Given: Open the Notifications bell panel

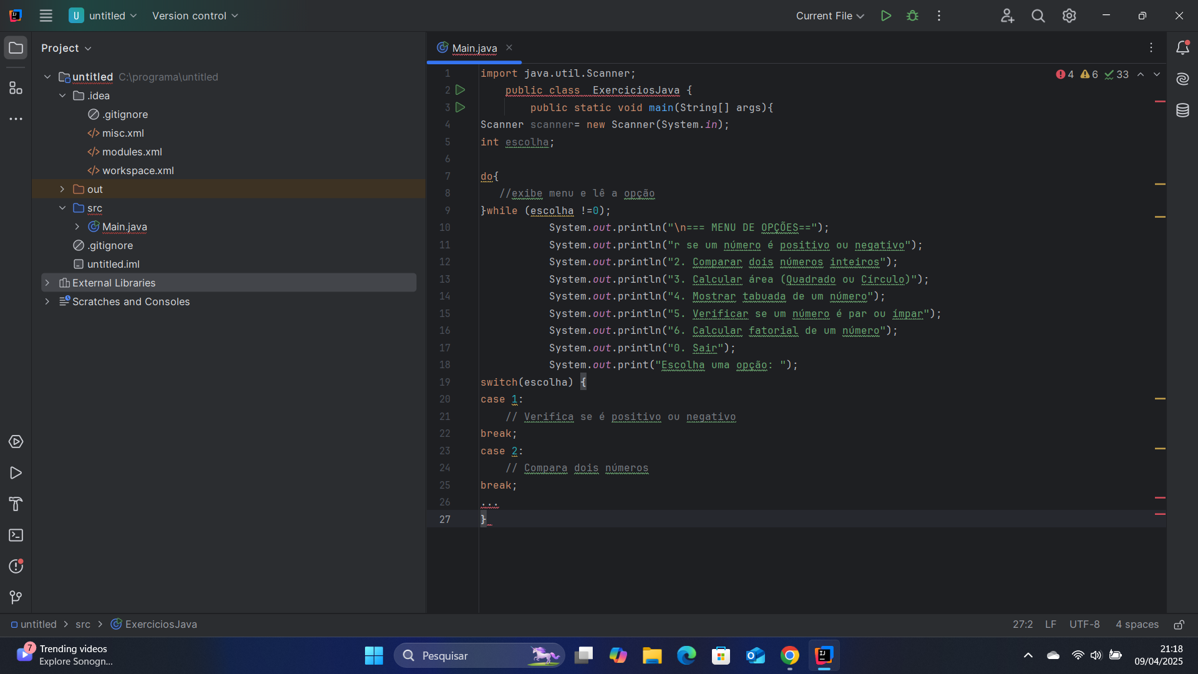Looking at the screenshot, I should 1182,48.
